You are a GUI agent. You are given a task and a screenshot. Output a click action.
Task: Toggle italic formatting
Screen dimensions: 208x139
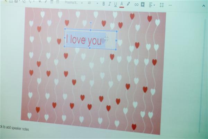110,4
